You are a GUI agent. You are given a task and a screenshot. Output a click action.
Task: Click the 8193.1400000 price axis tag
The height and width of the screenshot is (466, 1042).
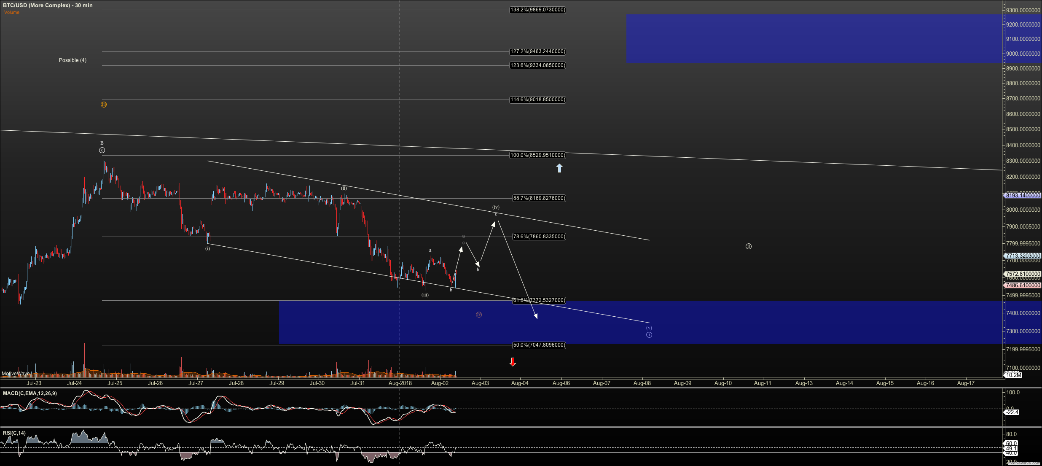click(x=1023, y=195)
